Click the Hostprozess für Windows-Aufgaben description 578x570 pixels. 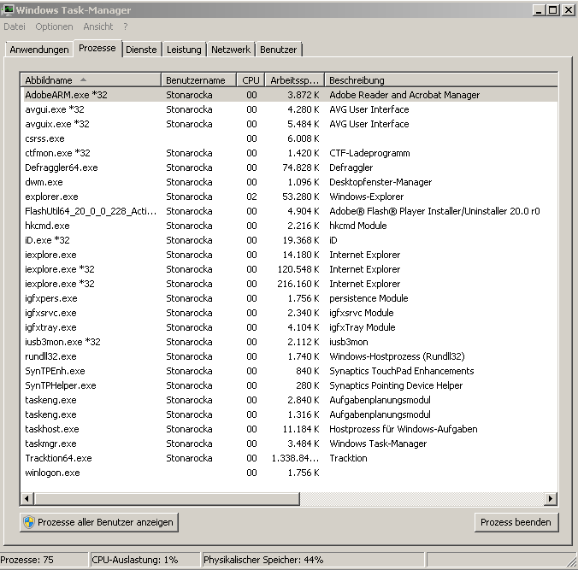tap(404, 429)
